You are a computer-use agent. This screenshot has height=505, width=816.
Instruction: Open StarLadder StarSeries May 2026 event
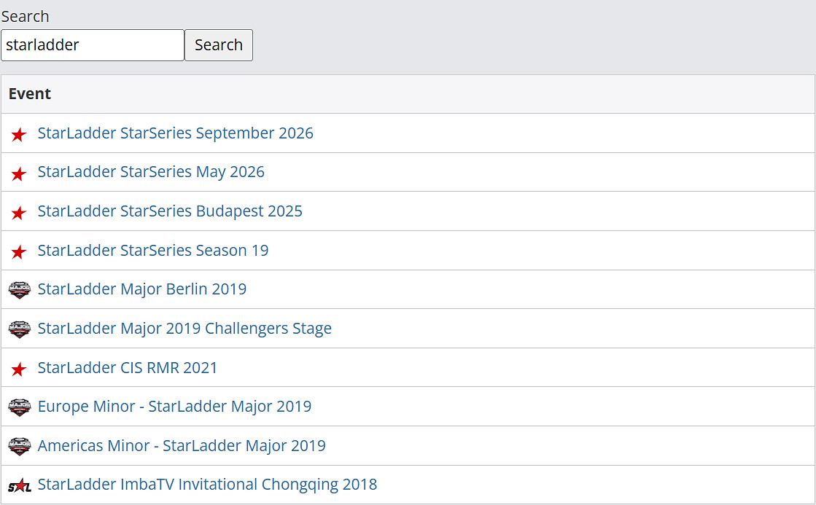tap(151, 172)
